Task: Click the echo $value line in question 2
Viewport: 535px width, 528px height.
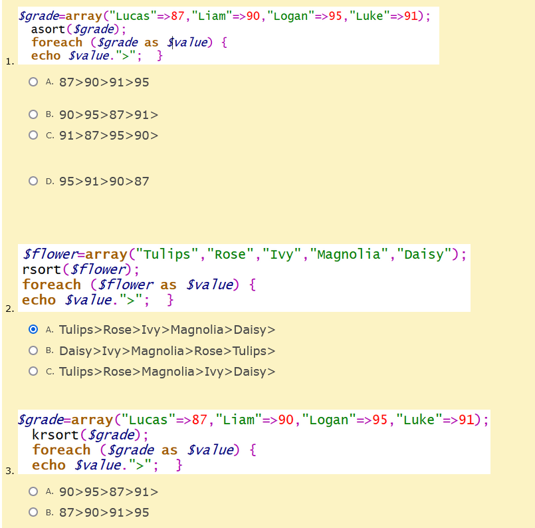Action: (98, 300)
